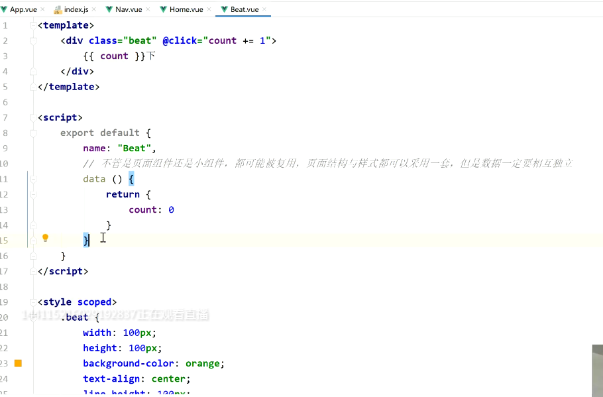The image size is (603, 397).
Task: Click line number 13 in gutter
Action: [4, 210]
